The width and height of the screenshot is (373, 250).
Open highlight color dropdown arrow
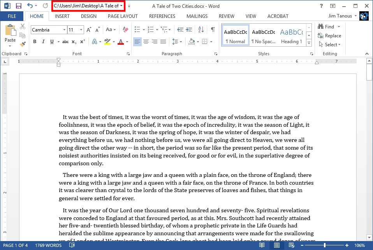tap(114, 42)
